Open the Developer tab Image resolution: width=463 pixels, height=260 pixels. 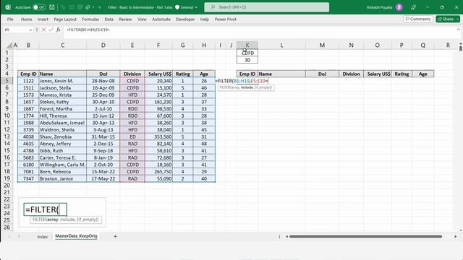pyautogui.click(x=185, y=19)
